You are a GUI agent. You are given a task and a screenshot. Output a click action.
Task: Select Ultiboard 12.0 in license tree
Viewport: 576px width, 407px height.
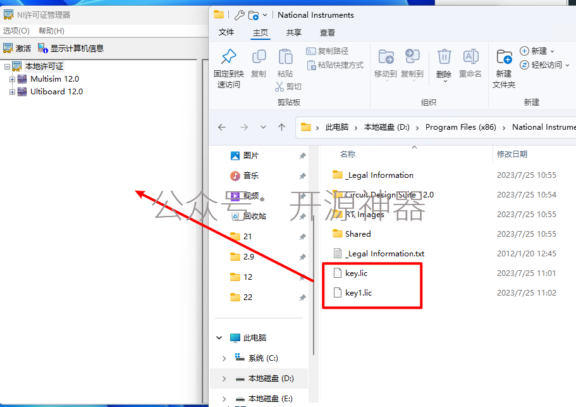[56, 92]
